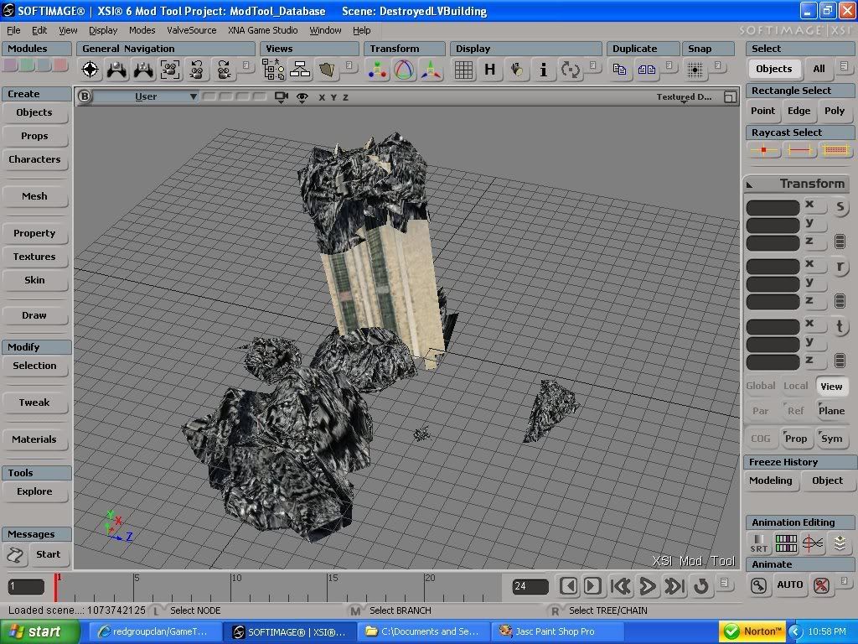The height and width of the screenshot is (644, 858).
Task: Click the Duplicate multiple copies icon
Action: (646, 70)
